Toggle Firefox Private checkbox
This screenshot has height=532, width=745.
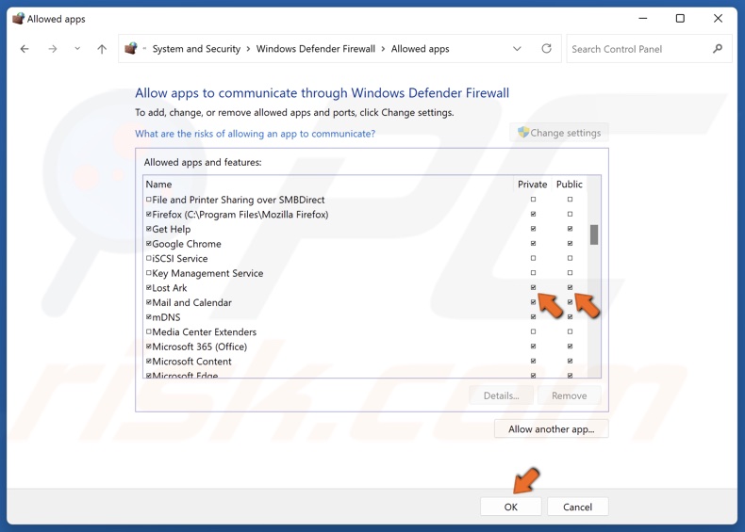coord(533,214)
